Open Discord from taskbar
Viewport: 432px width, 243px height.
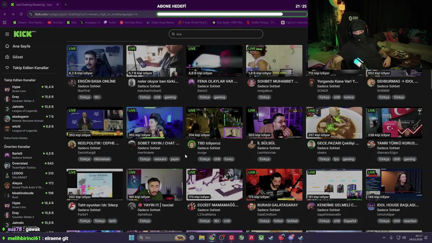[x=291, y=238]
